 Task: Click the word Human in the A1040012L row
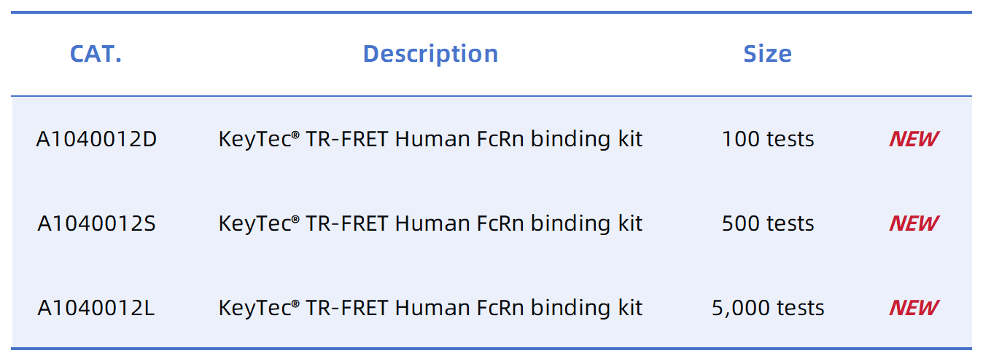coord(430,308)
